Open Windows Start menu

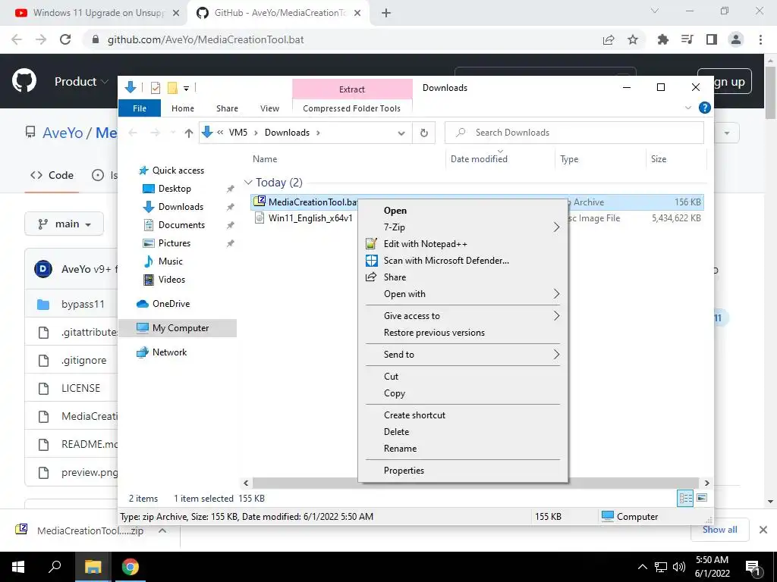click(18, 567)
